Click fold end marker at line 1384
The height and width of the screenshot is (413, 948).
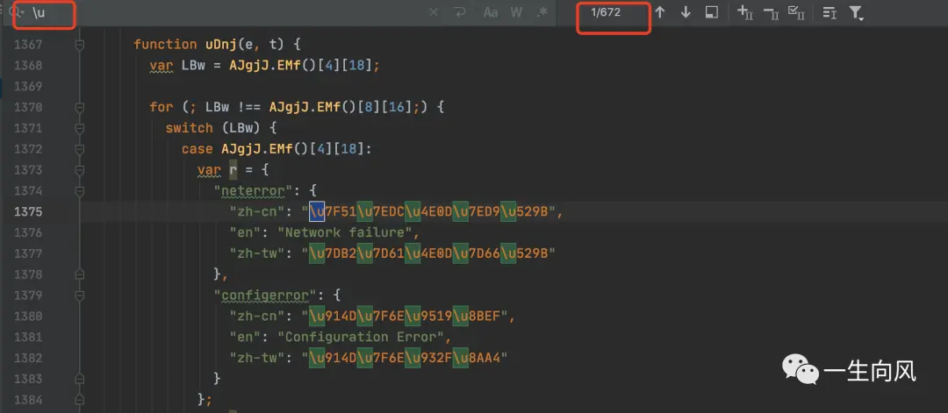pos(79,400)
